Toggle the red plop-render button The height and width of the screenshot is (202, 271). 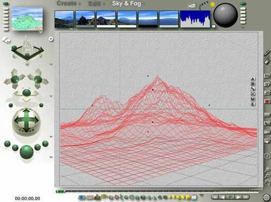click(267, 102)
